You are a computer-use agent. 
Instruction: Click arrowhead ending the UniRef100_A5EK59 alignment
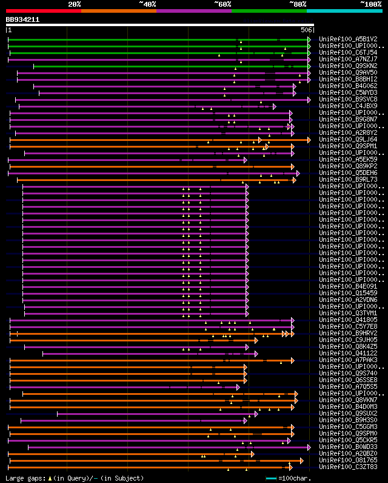(246, 160)
